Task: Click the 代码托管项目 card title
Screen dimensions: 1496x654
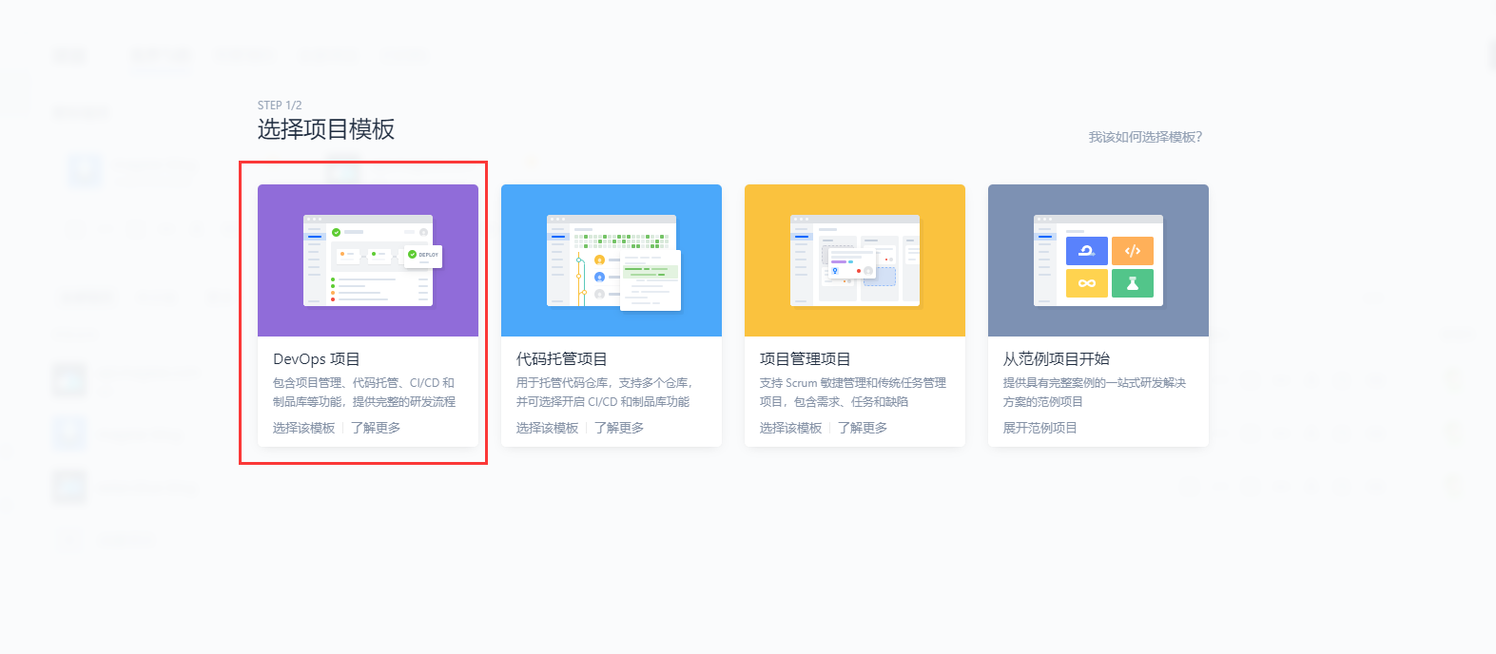Action: coord(562,359)
